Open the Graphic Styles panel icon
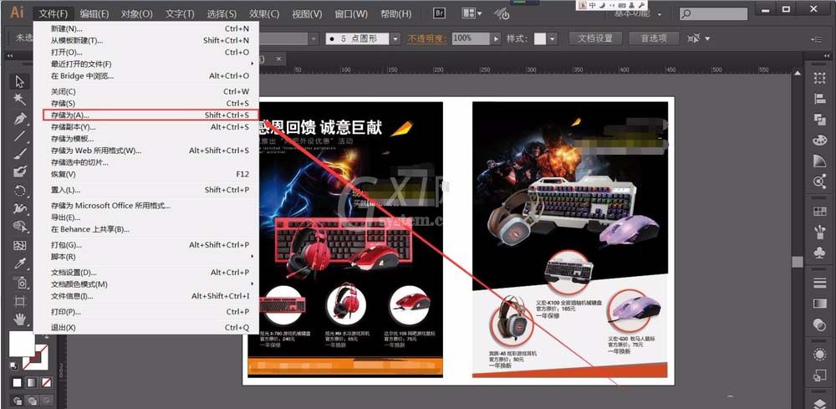 point(819,376)
